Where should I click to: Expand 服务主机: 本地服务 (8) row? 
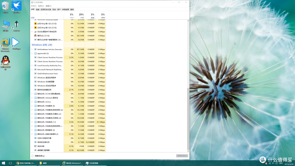pyautogui.click(x=32, y=106)
